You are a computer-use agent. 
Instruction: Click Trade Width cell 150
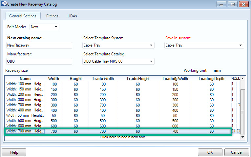[x=103, y=89]
